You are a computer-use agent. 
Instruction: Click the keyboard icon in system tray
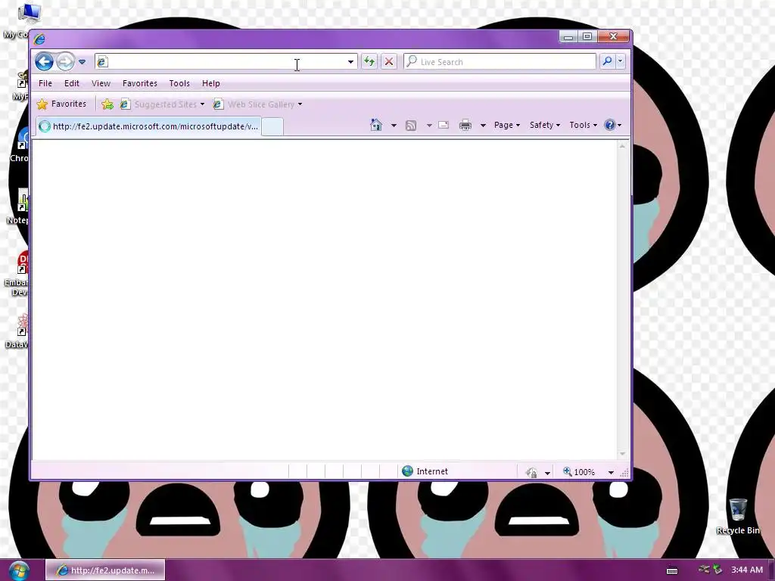click(672, 570)
